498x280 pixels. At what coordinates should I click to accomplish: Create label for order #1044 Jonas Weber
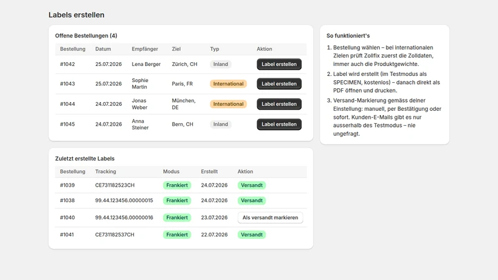point(279,104)
